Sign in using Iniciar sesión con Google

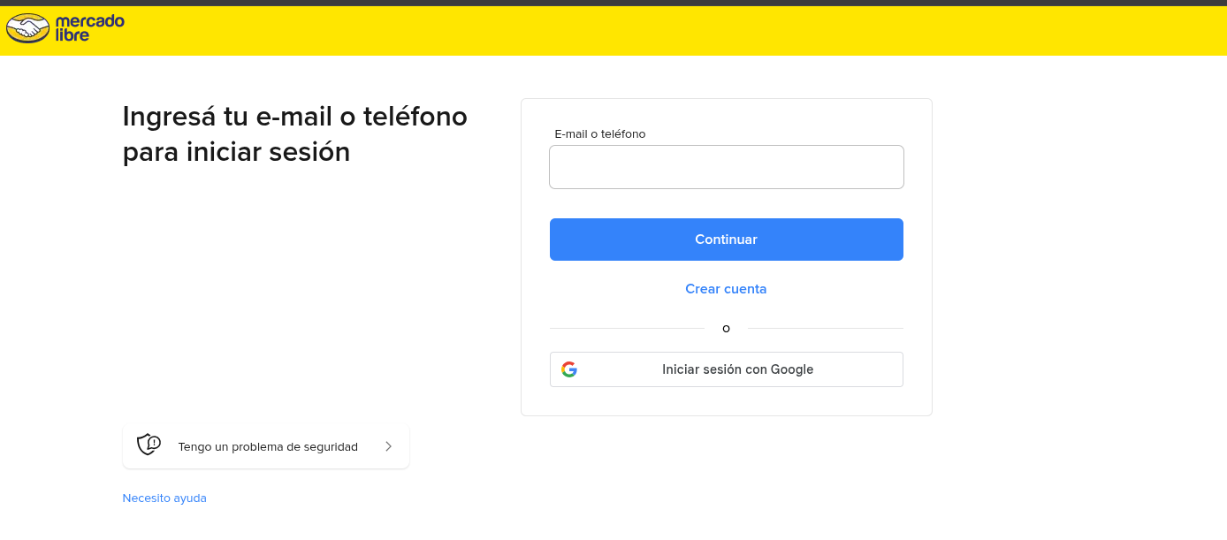coord(736,369)
